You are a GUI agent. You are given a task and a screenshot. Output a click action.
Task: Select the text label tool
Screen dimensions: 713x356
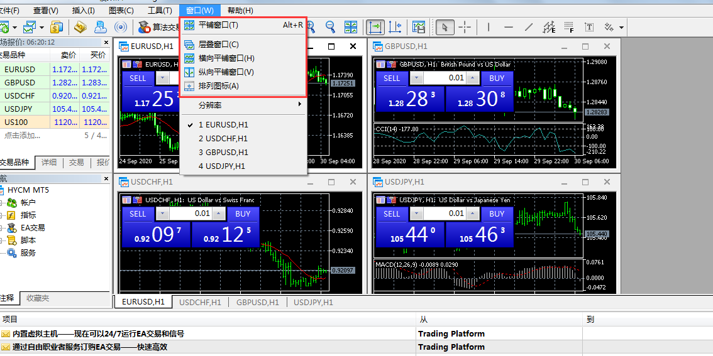click(589, 27)
